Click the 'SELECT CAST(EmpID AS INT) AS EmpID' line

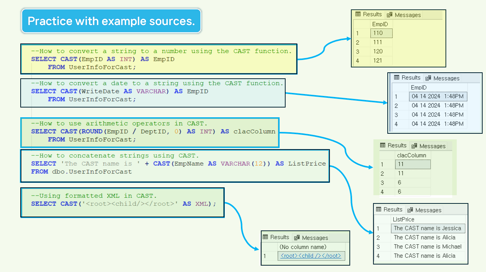click(x=103, y=59)
